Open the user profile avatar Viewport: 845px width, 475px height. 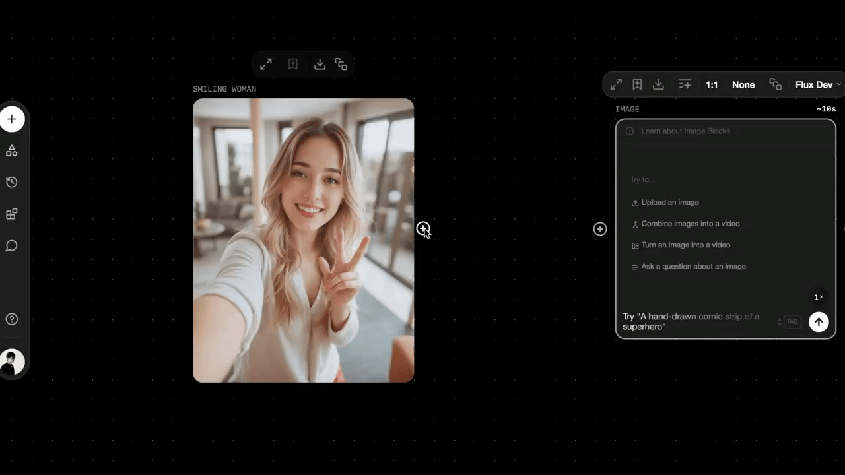coord(12,362)
